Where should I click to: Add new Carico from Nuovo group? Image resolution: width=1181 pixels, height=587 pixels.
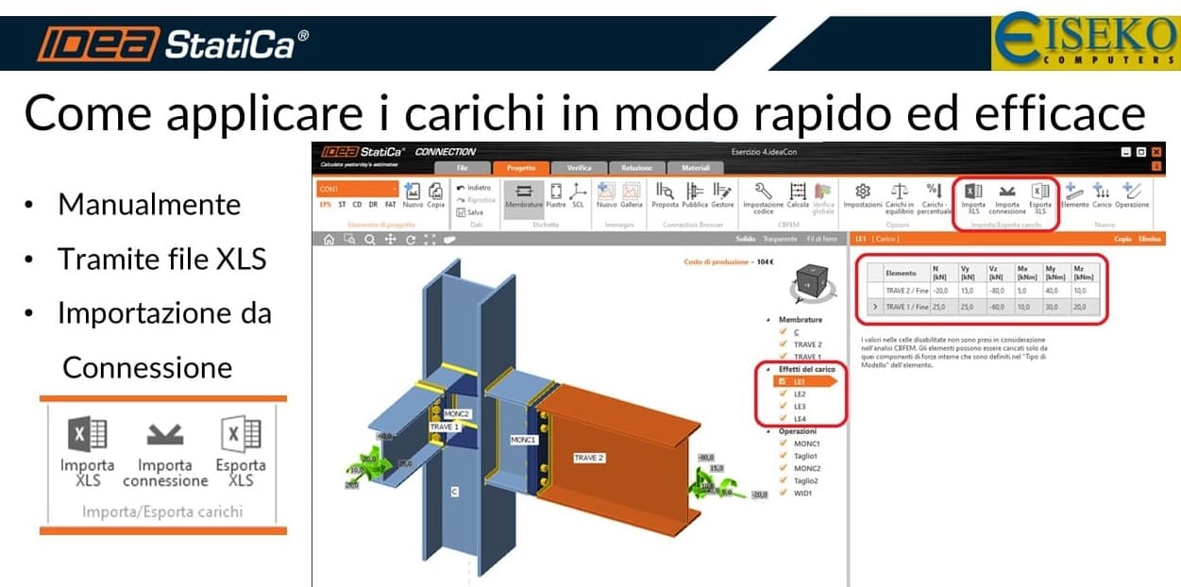tap(1102, 194)
